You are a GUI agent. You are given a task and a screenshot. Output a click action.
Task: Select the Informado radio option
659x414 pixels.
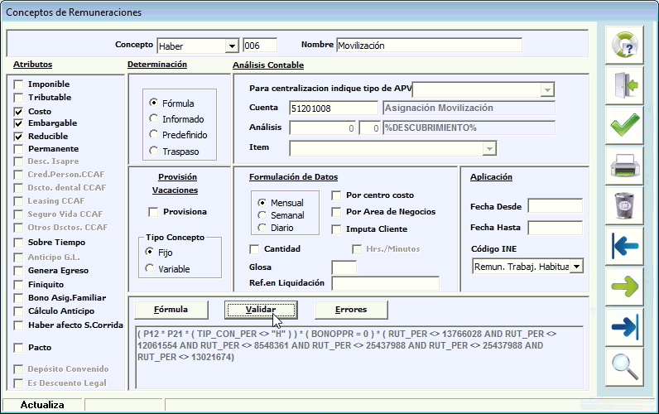pyautogui.click(x=153, y=119)
